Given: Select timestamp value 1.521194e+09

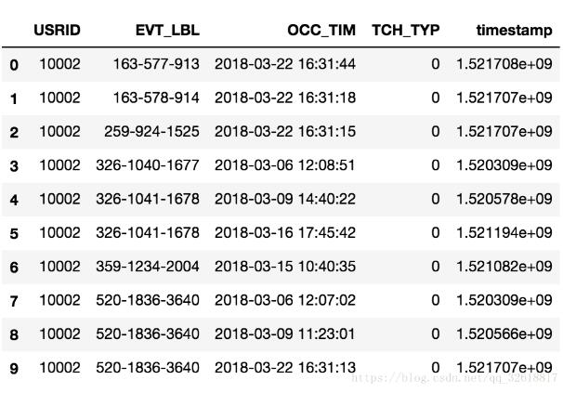Looking at the screenshot, I should [504, 232].
